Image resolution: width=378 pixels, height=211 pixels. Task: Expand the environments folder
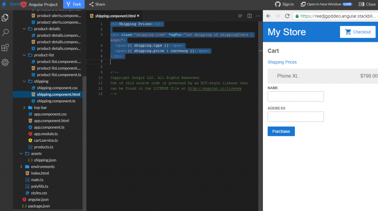[x=21, y=167]
